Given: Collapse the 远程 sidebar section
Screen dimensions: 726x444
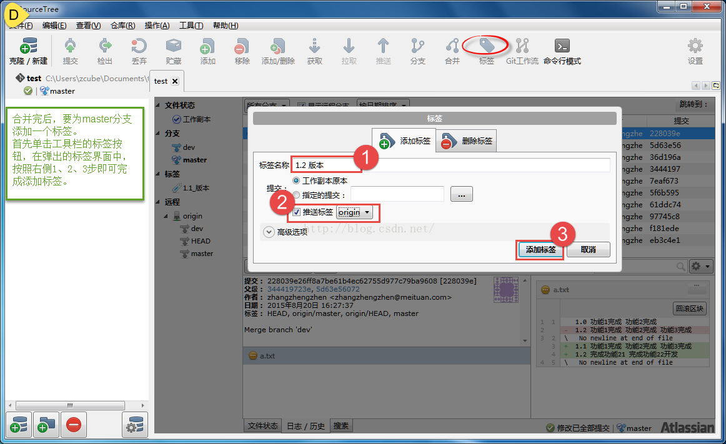Looking at the screenshot, I should click(x=158, y=202).
